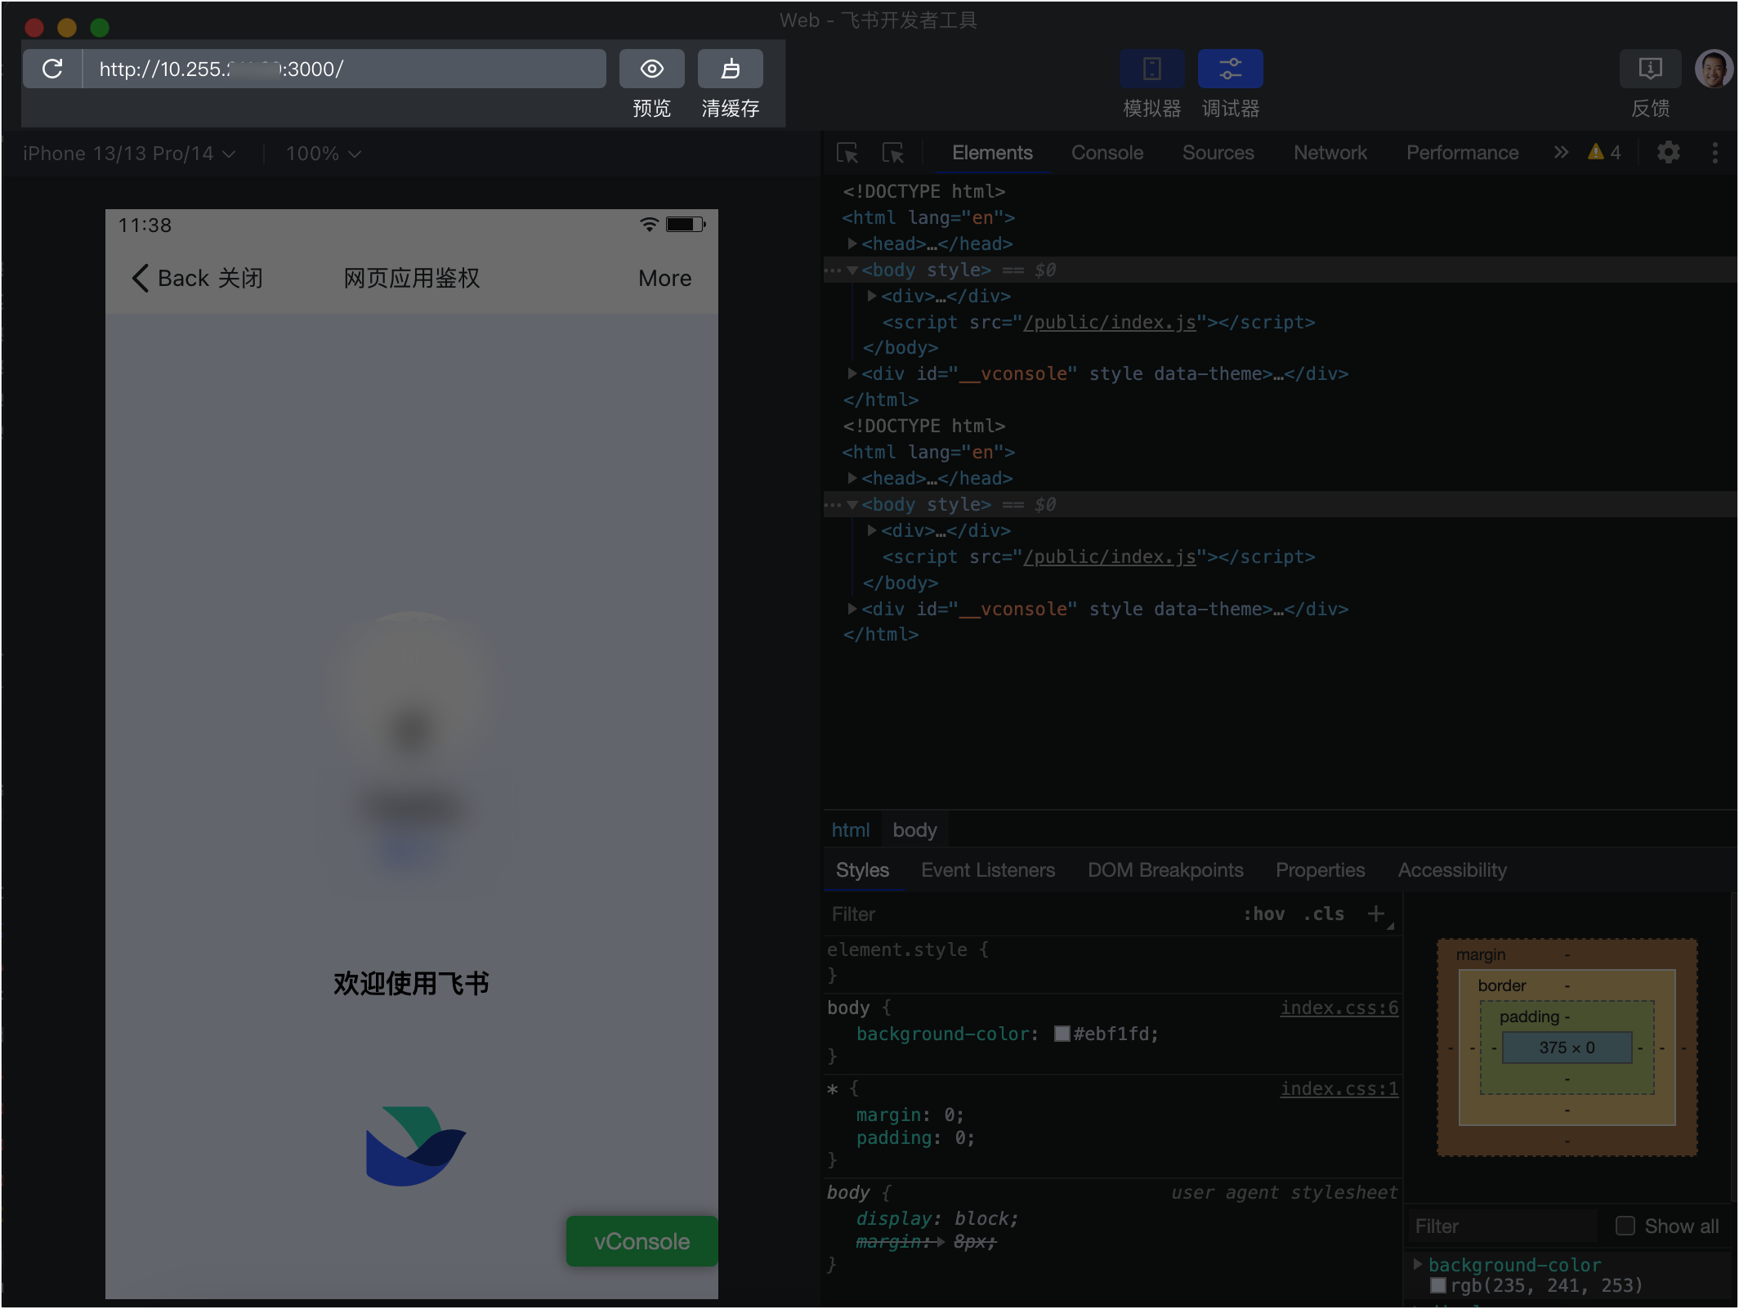Open the 100% zoom dropdown
Image resolution: width=1739 pixels, height=1309 pixels.
[323, 154]
